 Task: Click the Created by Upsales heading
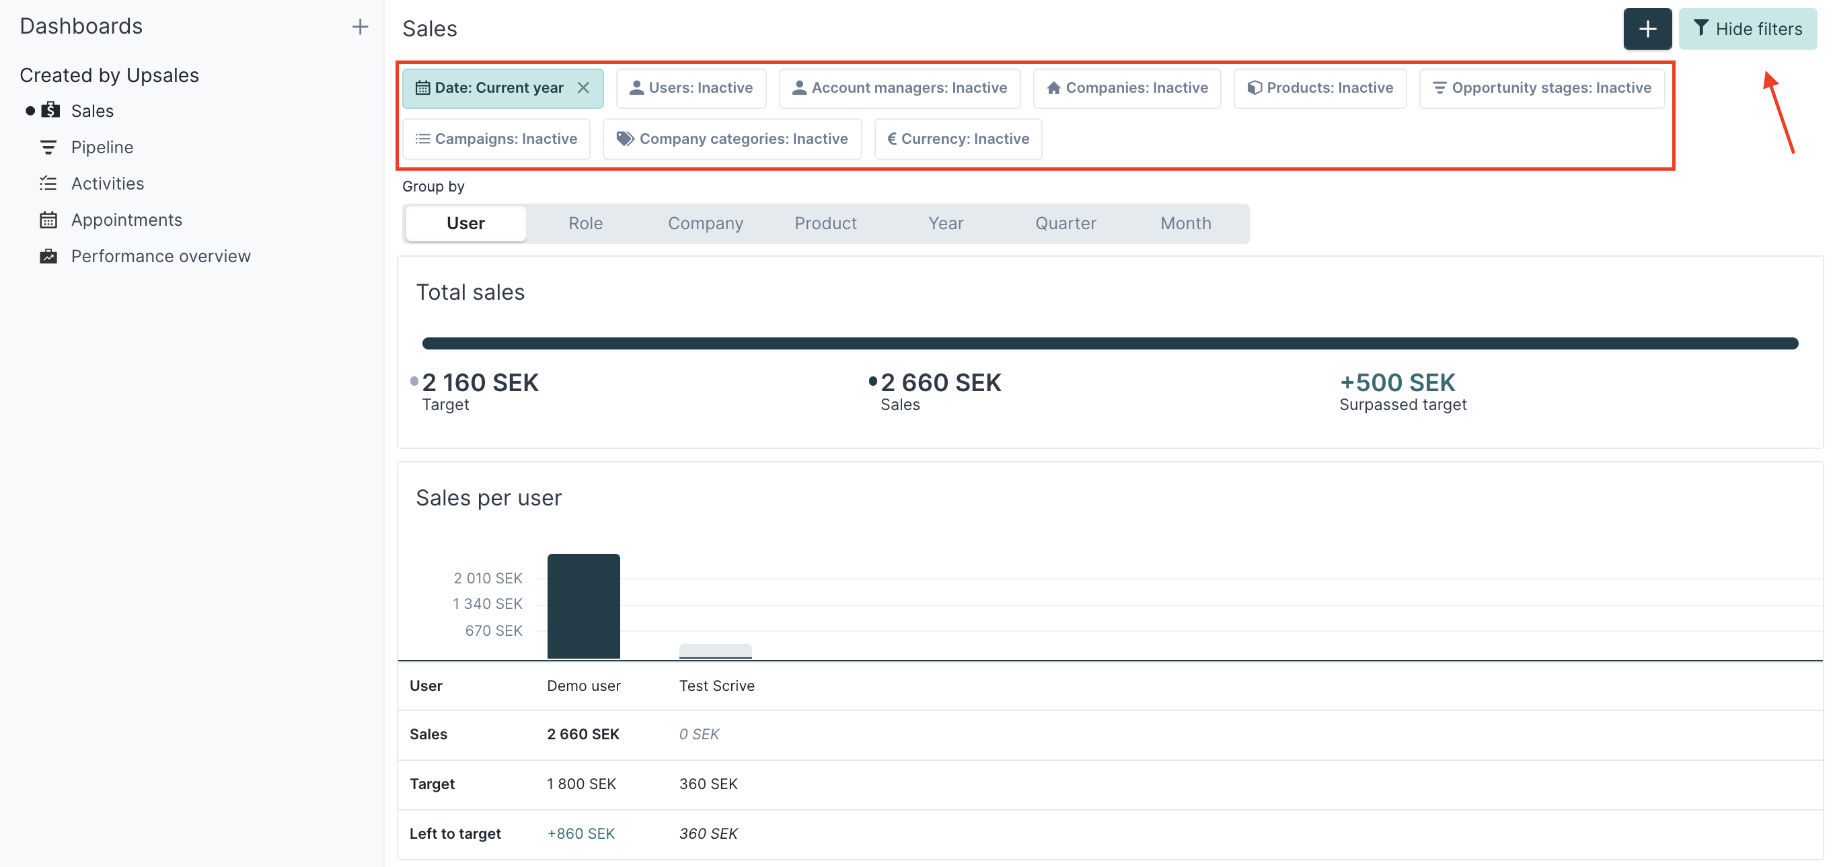point(109,75)
